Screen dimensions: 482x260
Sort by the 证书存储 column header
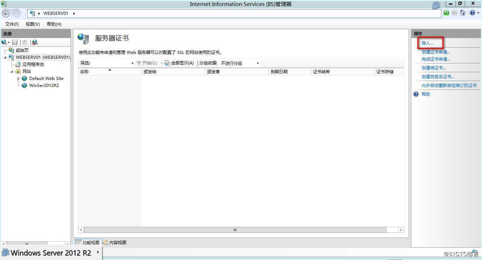(x=389, y=72)
